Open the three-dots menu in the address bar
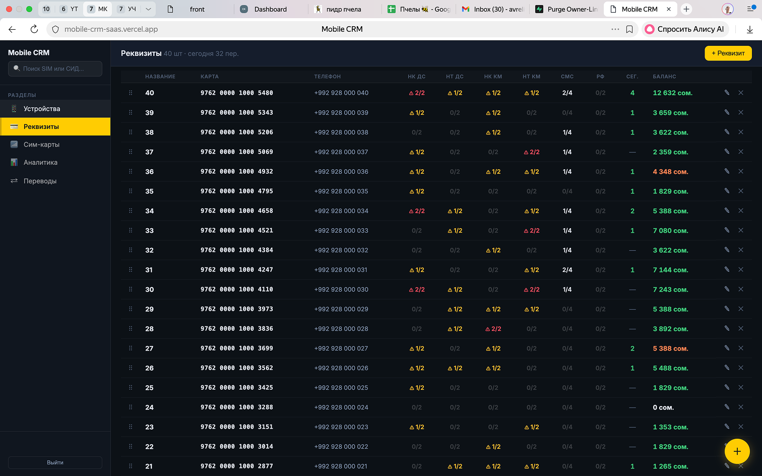The height and width of the screenshot is (476, 762). point(615,29)
